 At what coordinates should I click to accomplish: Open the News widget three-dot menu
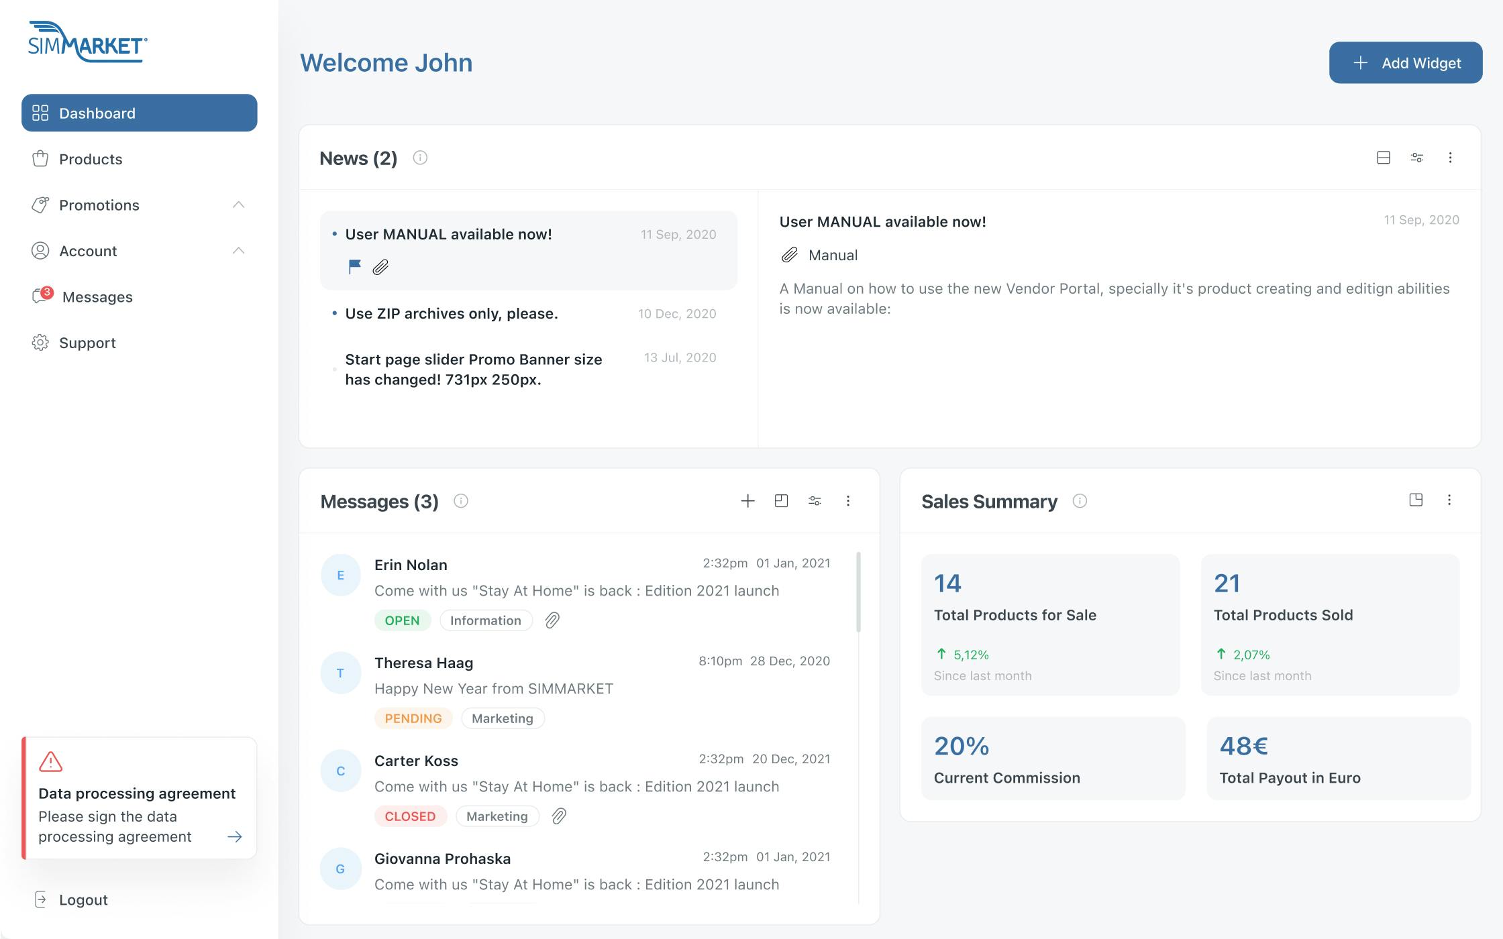tap(1450, 158)
